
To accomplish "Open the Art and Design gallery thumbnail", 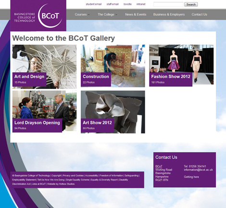I will click(44, 67).
